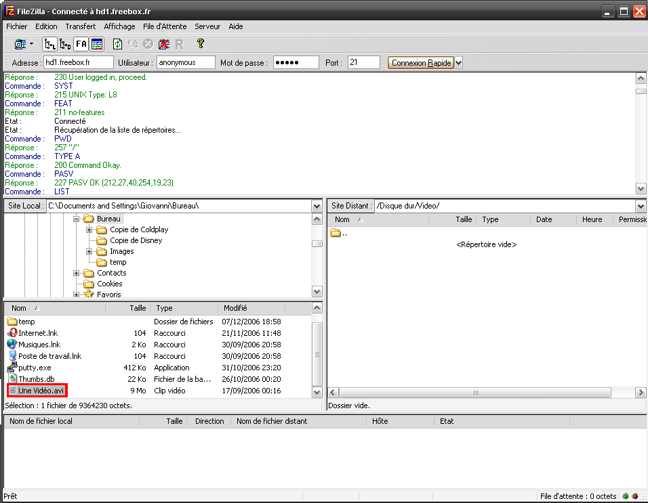
Task: Open the Affichage menu
Action: coord(119,26)
